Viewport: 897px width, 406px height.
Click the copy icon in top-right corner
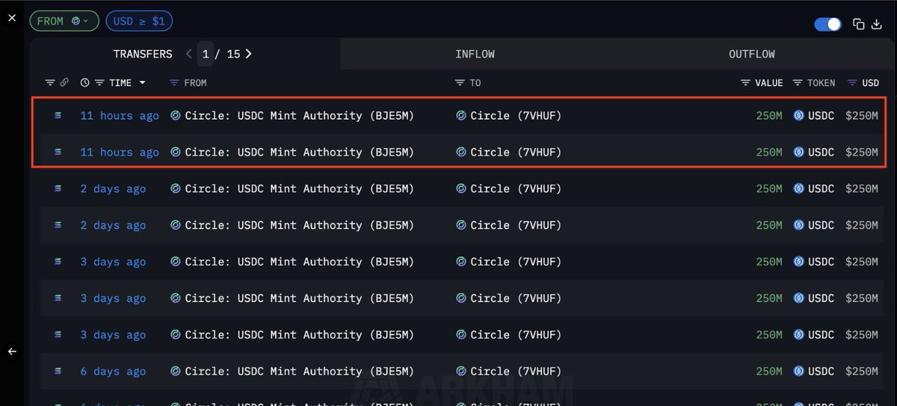point(859,24)
